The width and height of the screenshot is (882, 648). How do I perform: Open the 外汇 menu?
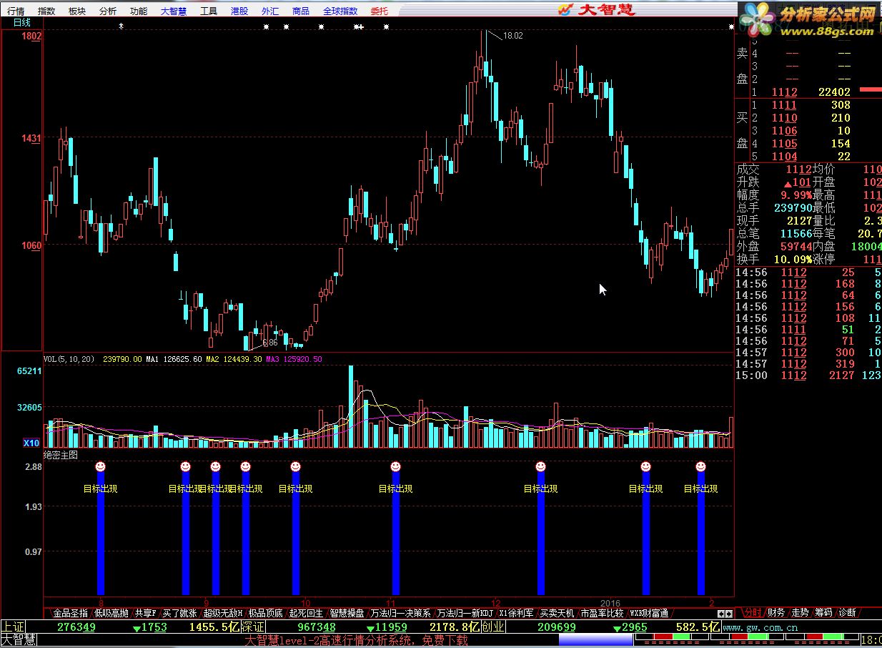click(x=270, y=11)
